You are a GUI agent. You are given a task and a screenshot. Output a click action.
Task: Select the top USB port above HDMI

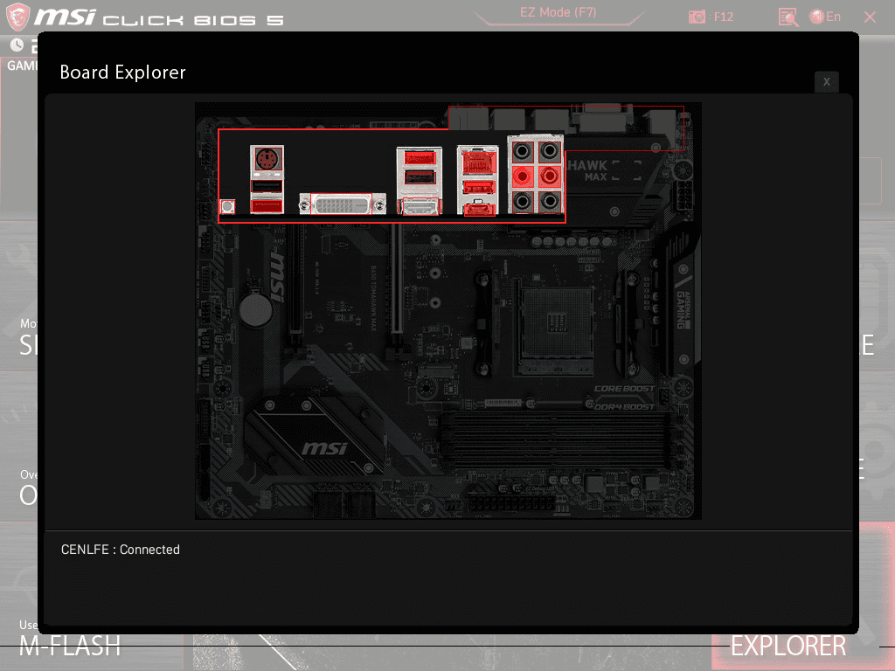pyautogui.click(x=420, y=157)
